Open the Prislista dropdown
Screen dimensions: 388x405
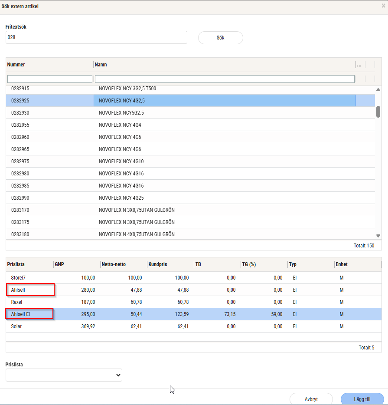click(x=64, y=375)
